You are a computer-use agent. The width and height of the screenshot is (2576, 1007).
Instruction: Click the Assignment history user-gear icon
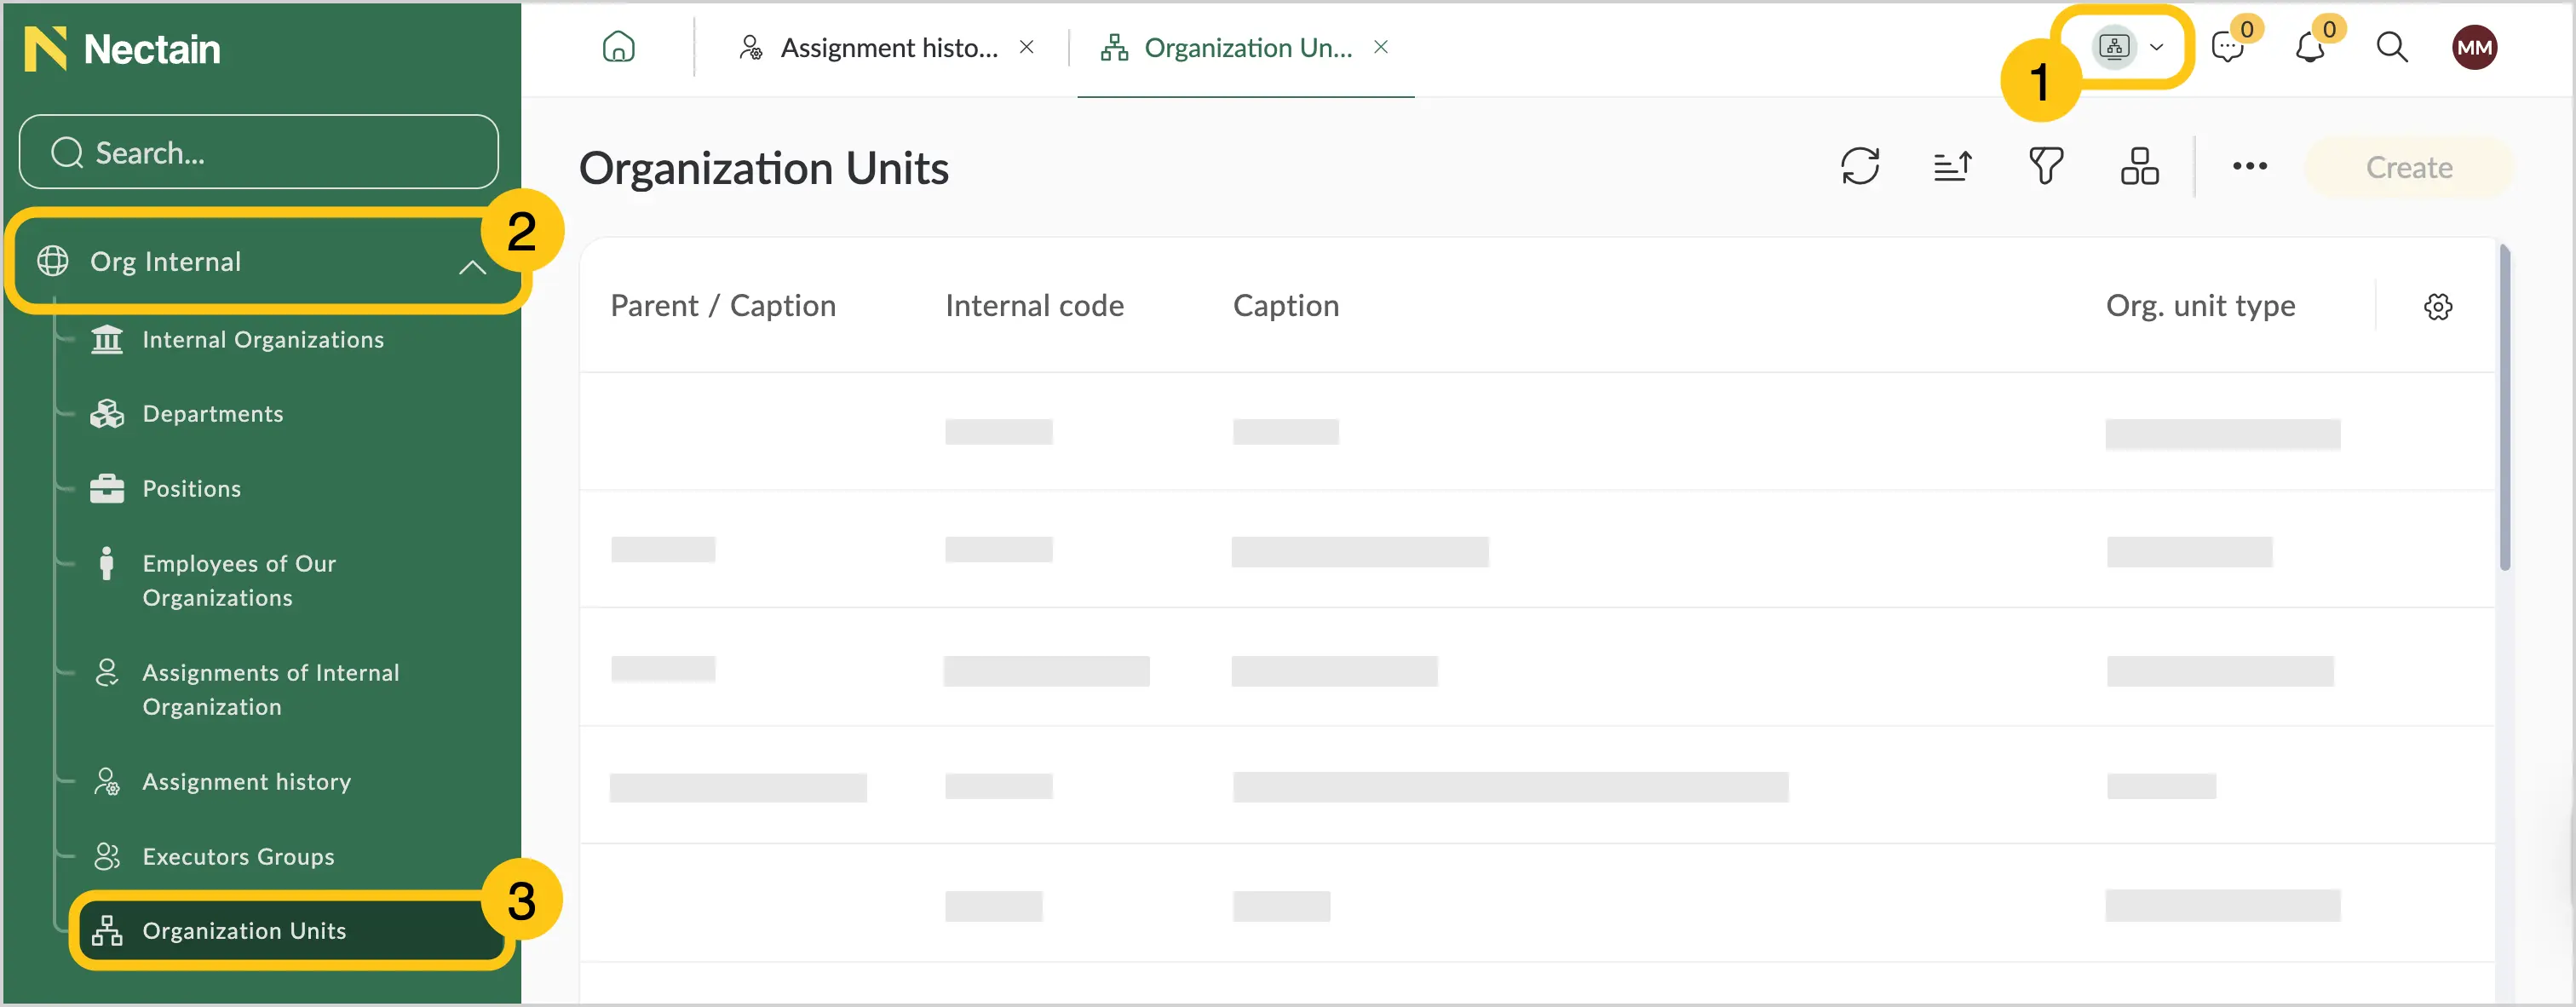[x=107, y=782]
